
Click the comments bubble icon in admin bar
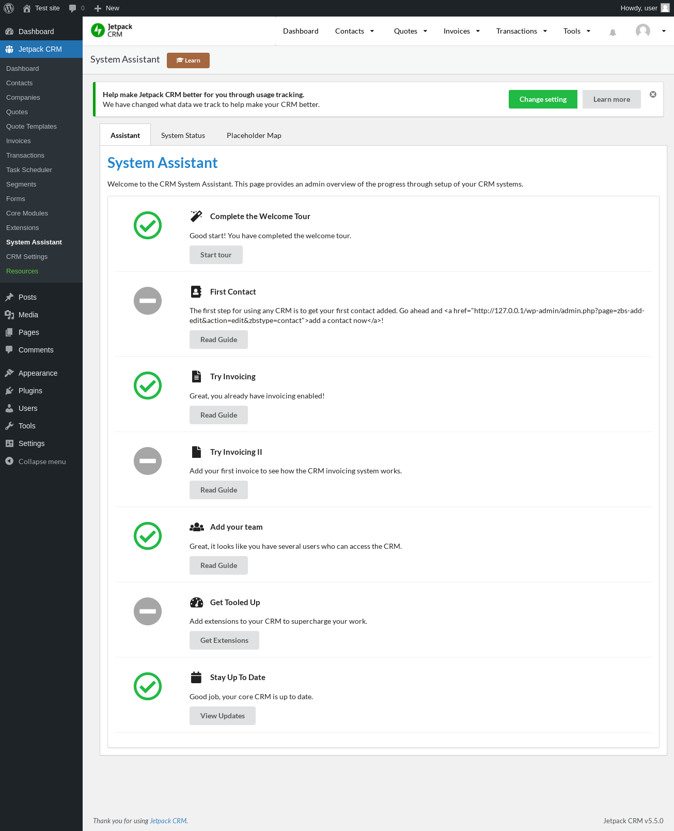coord(73,8)
